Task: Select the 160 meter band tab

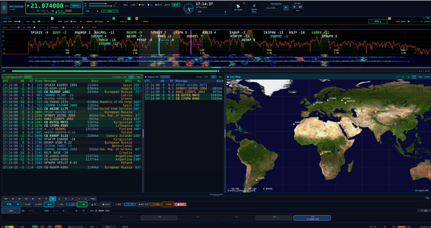Action: pos(6,198)
